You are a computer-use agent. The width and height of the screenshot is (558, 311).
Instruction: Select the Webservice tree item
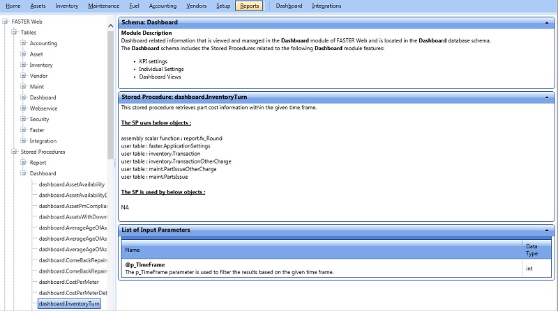point(43,109)
